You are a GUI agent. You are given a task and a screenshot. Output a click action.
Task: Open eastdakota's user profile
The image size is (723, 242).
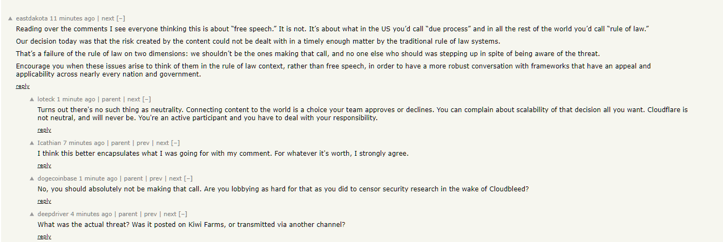point(32,18)
